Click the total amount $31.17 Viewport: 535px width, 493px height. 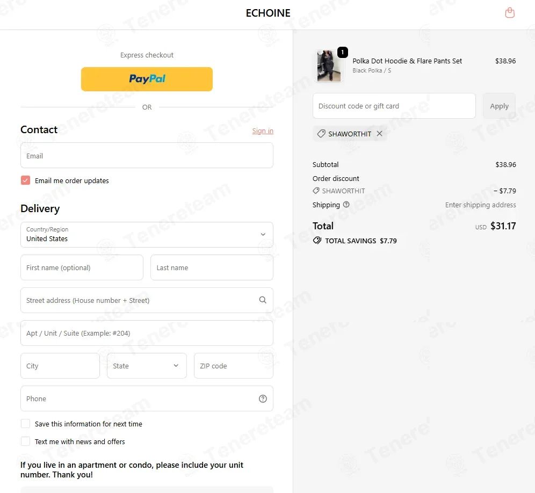click(x=503, y=226)
